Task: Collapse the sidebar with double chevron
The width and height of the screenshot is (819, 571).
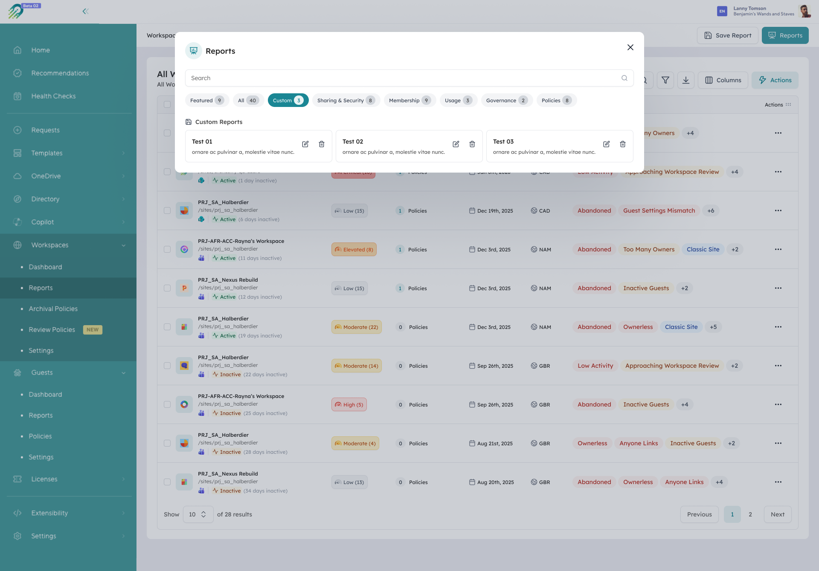Action: tap(85, 12)
